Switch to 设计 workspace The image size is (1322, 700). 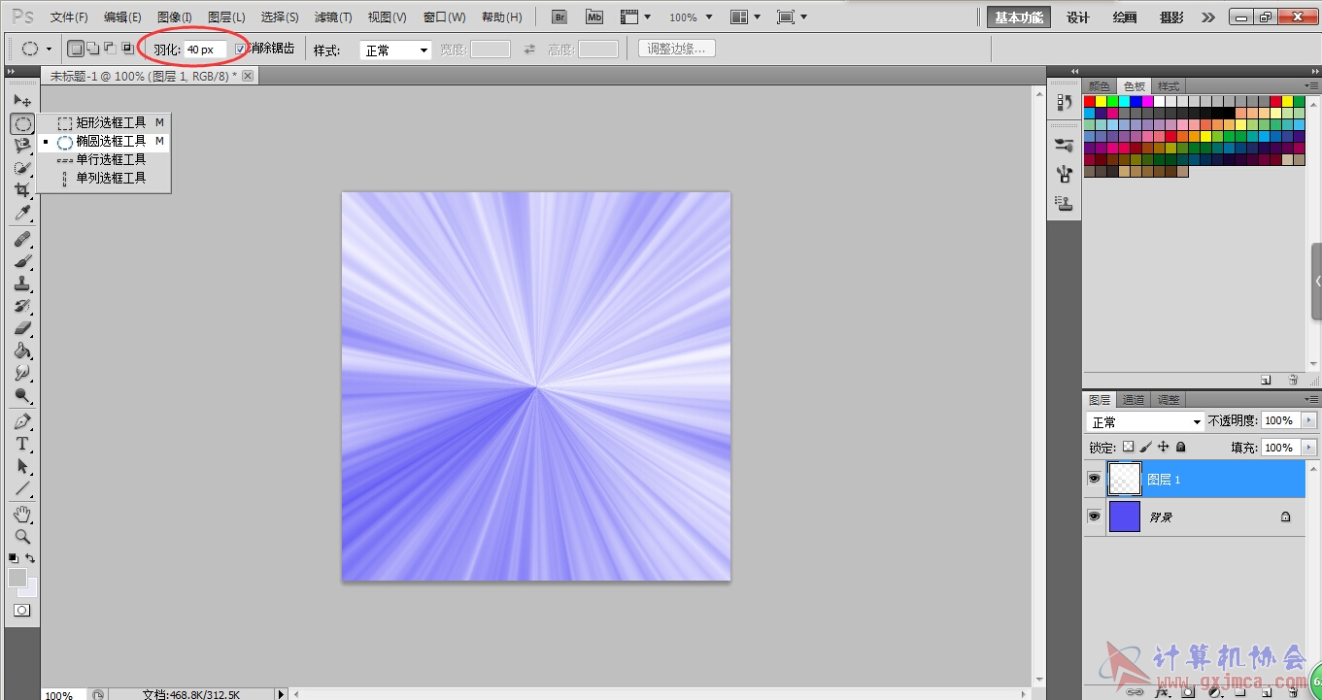pos(1078,17)
